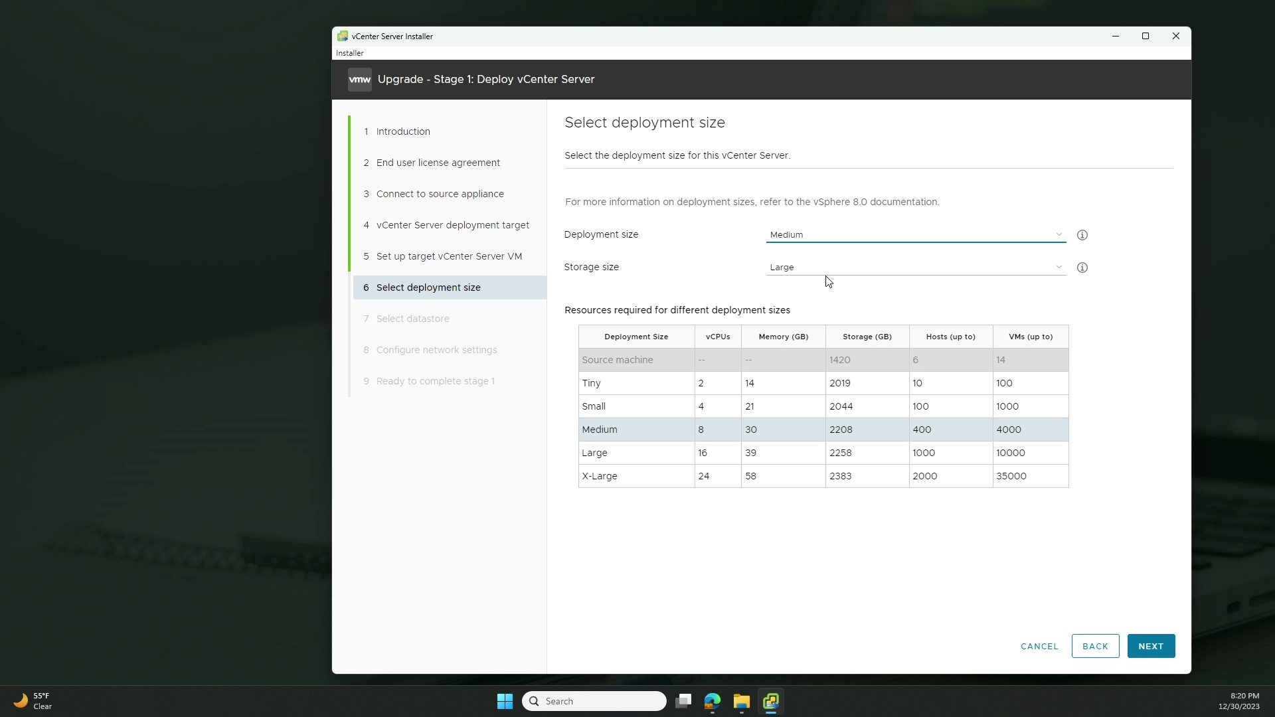Click the Tiny deployment size row

[823, 383]
